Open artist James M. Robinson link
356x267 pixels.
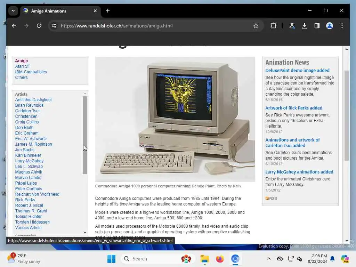tap(33, 144)
